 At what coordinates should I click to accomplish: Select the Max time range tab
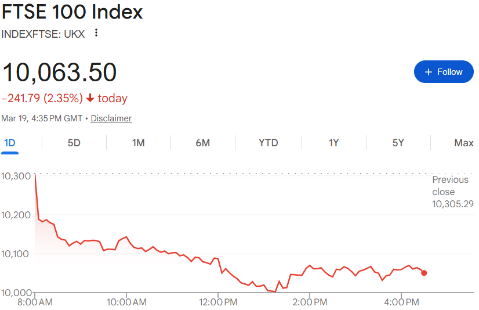464,143
